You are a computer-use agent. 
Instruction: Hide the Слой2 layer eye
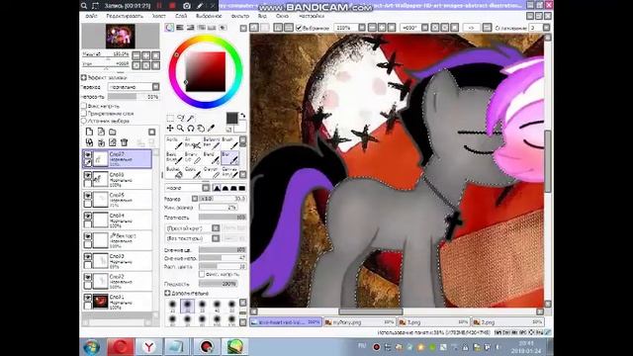(x=88, y=277)
